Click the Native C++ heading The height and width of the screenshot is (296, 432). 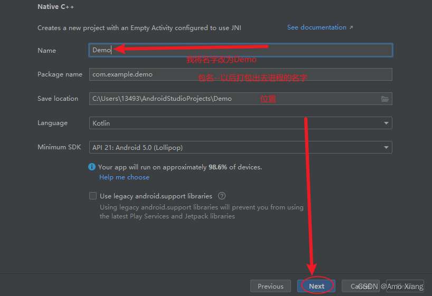[x=55, y=7]
